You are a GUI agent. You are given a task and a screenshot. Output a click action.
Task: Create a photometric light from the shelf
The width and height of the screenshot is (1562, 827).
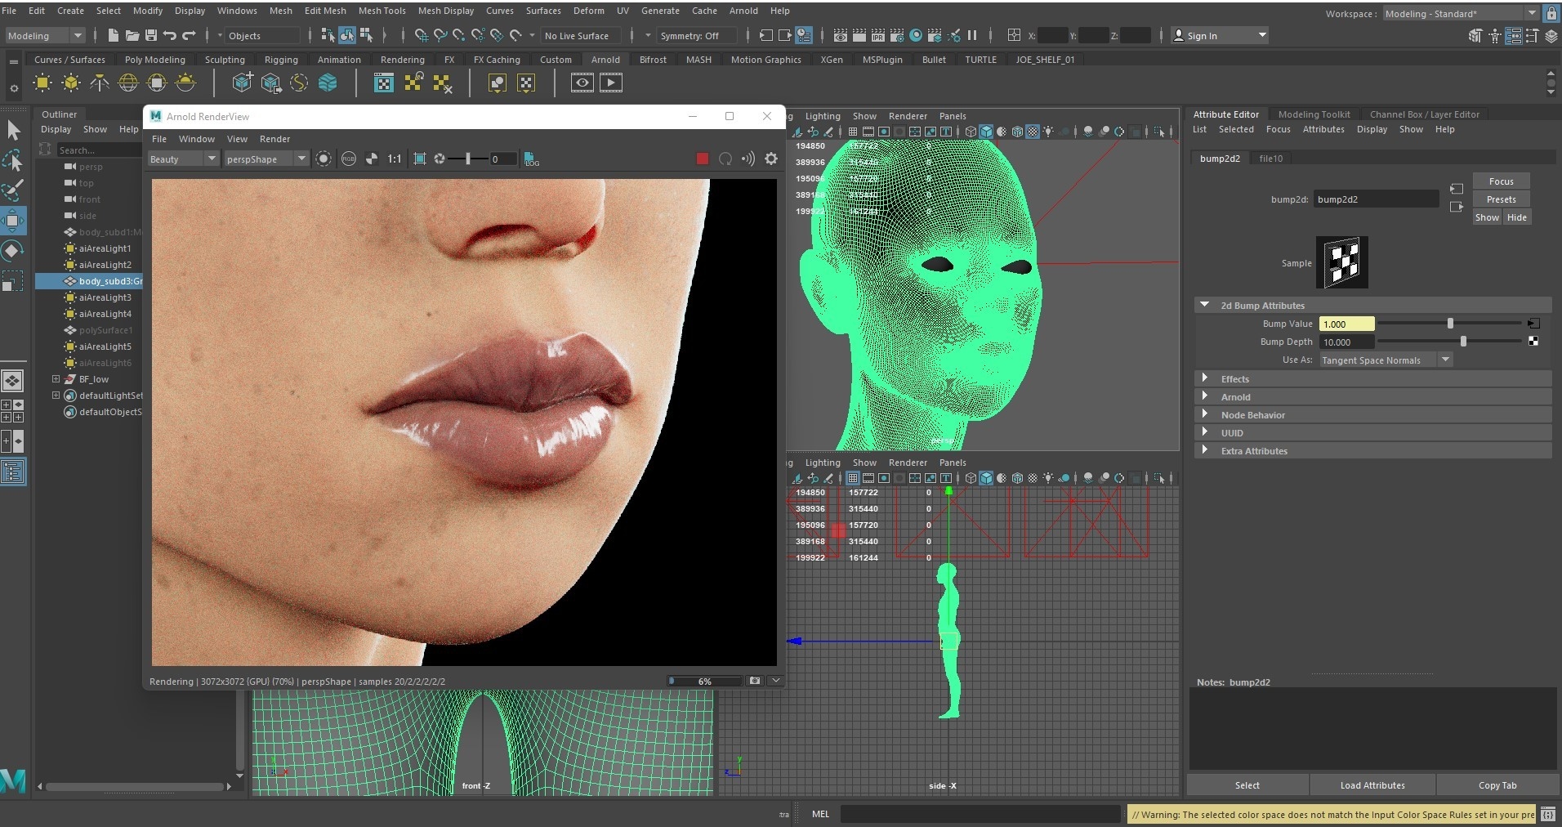point(100,83)
